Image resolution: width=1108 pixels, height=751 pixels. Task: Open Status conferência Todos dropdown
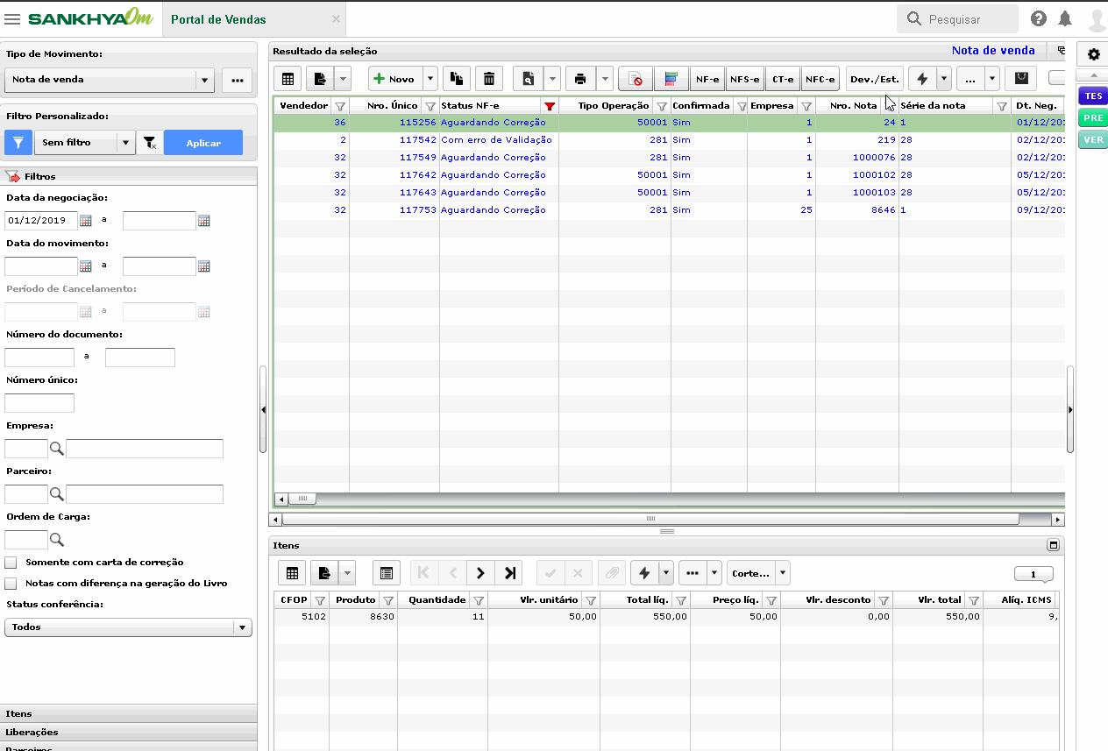(128, 627)
